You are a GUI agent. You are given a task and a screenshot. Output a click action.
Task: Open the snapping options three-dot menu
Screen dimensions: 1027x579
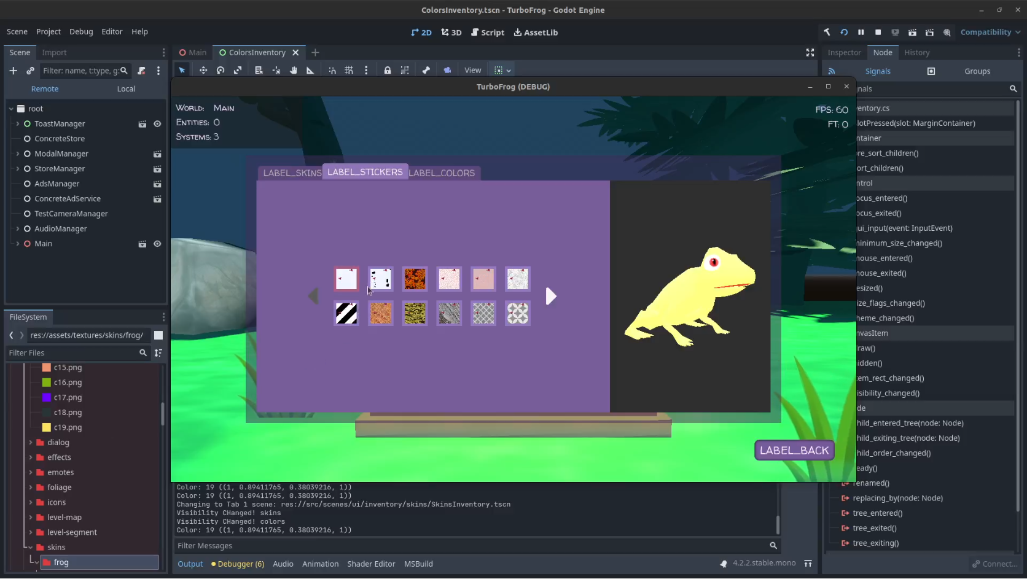tap(366, 71)
